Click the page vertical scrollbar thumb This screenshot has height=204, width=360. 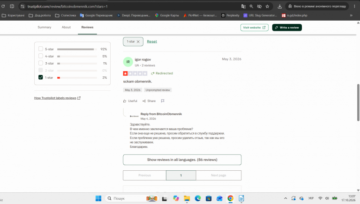pyautogui.click(x=358, y=102)
